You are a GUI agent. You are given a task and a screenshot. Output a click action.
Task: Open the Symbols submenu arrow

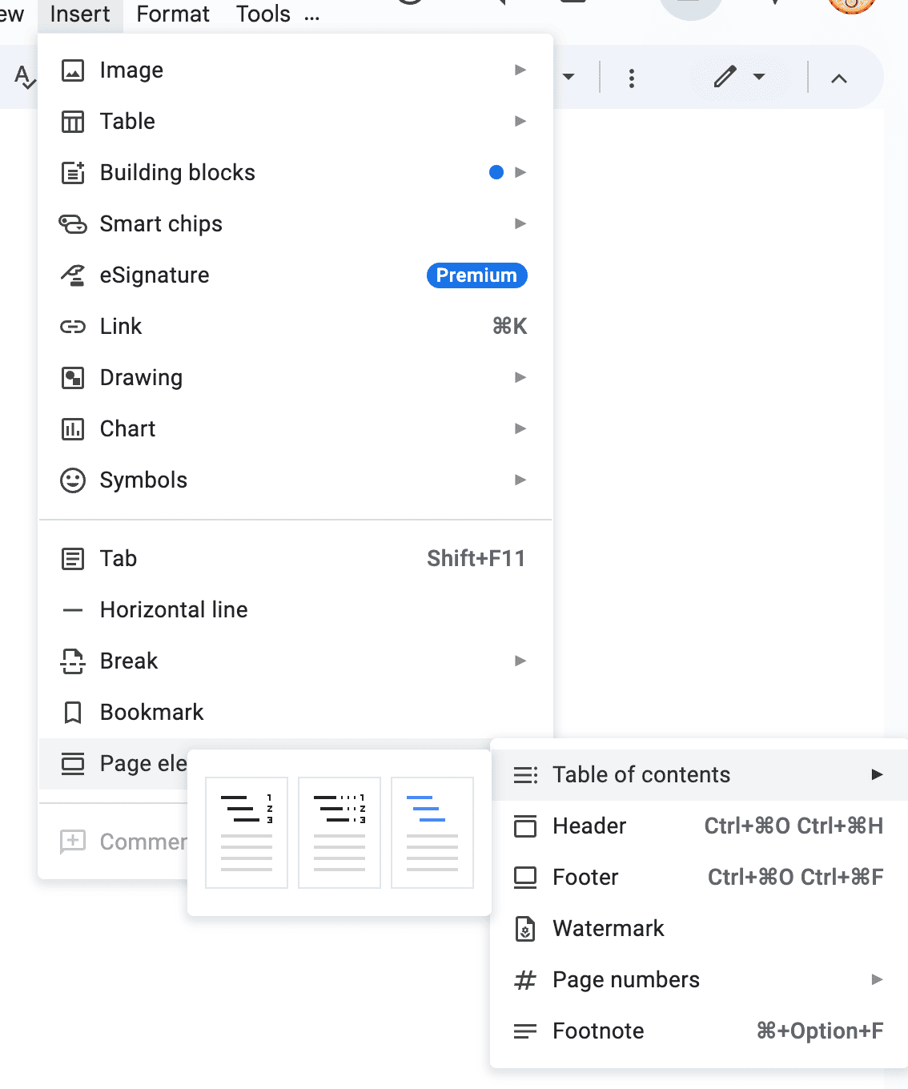coord(521,480)
